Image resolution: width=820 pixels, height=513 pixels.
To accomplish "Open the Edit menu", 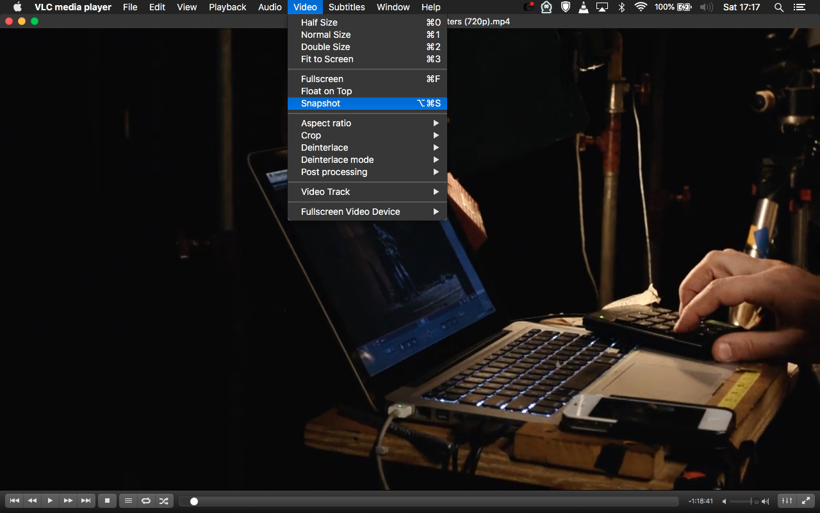I will coord(157,7).
